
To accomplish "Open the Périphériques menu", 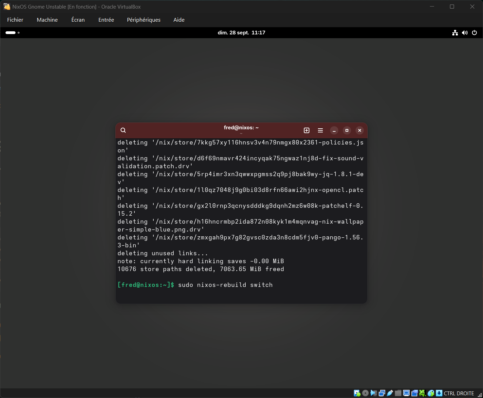I will (x=144, y=20).
